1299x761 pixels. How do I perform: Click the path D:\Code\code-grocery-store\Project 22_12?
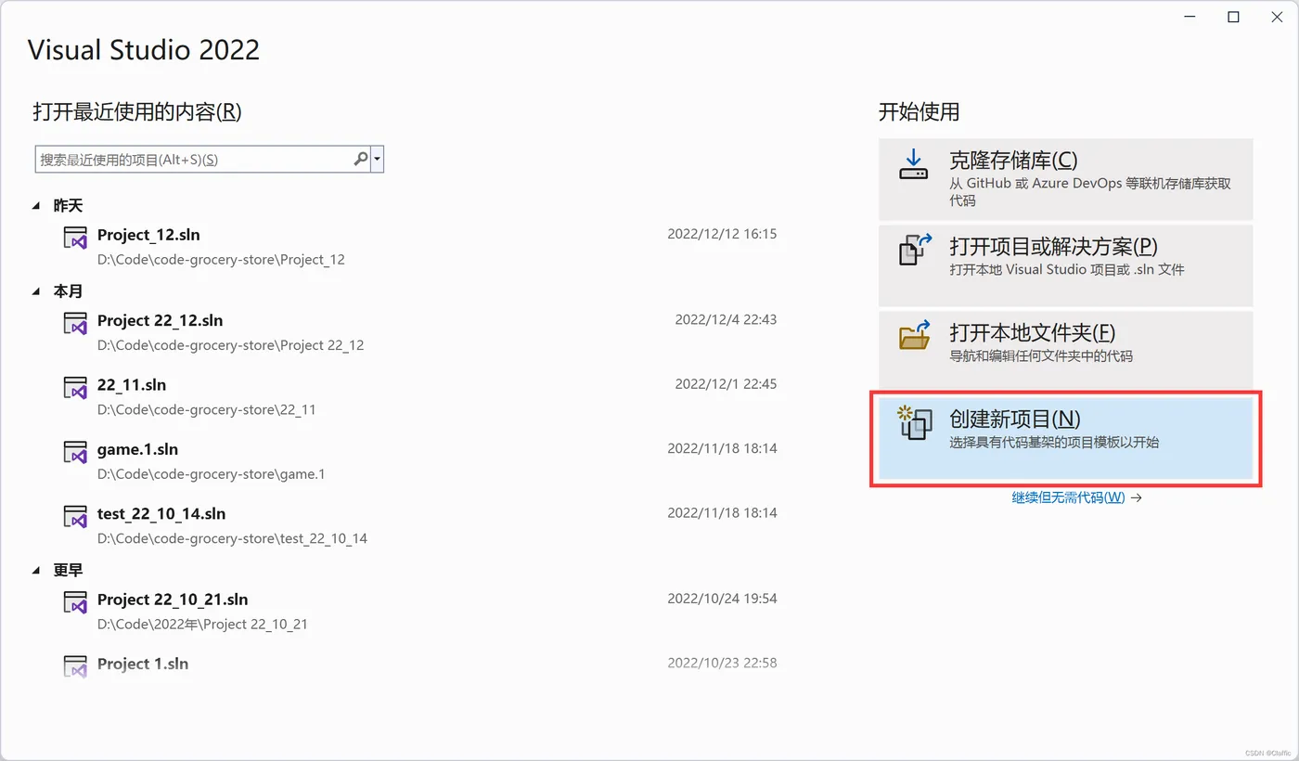coord(230,345)
